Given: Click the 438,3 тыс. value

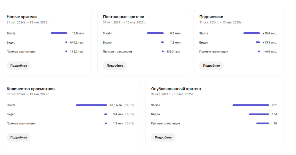Looking at the screenshot, I should pyautogui.click(x=173, y=51).
